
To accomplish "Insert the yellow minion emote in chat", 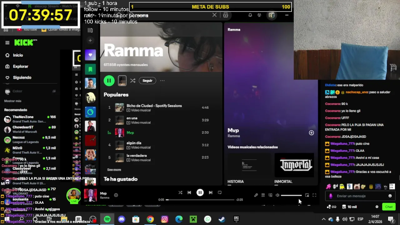I will click(x=342, y=187).
